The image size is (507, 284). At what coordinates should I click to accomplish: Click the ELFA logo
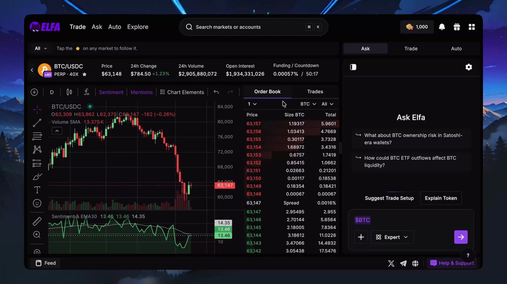(45, 27)
